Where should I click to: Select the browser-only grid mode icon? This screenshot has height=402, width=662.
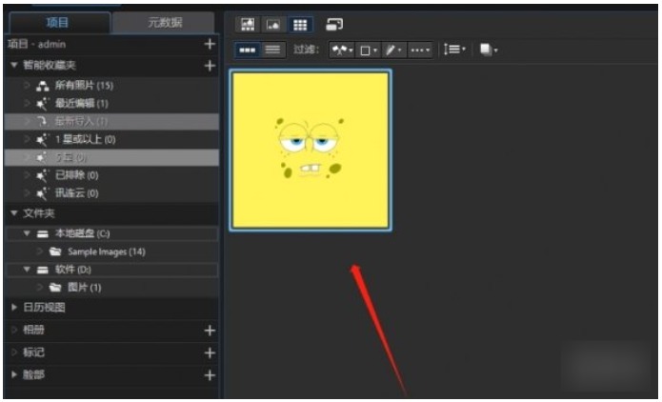coord(300,25)
